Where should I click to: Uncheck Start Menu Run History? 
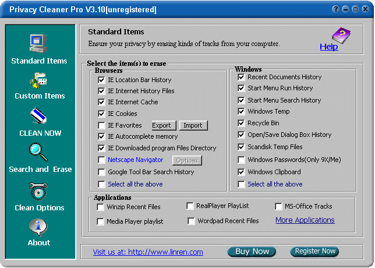tap(241, 89)
